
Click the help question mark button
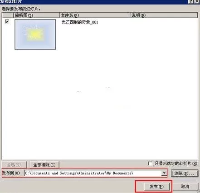[x=191, y=1]
